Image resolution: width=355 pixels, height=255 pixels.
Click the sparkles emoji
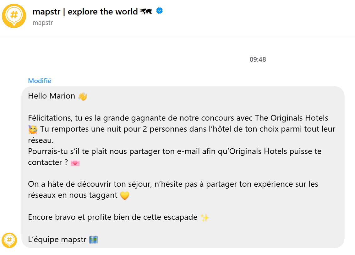point(205,218)
